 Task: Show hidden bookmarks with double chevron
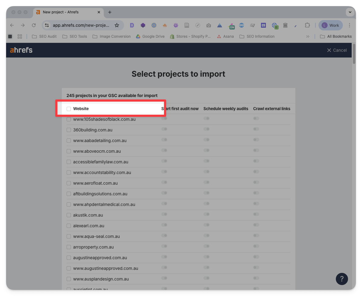tap(308, 37)
